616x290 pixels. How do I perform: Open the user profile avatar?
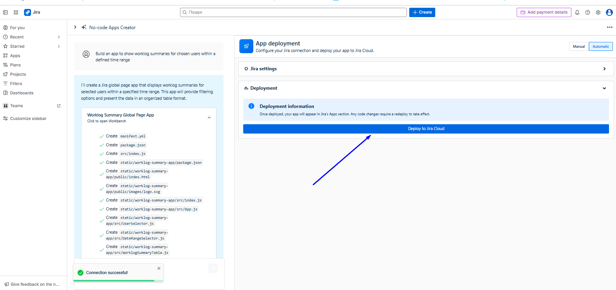coord(609,12)
